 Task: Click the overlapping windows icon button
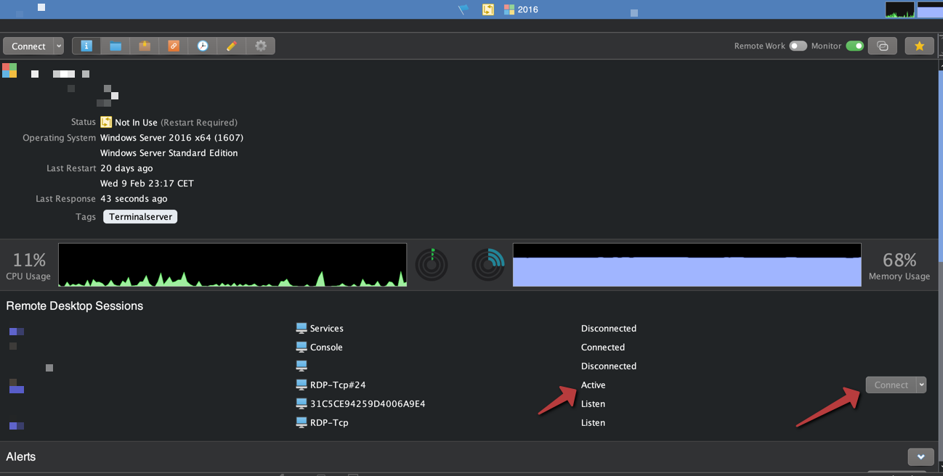883,46
